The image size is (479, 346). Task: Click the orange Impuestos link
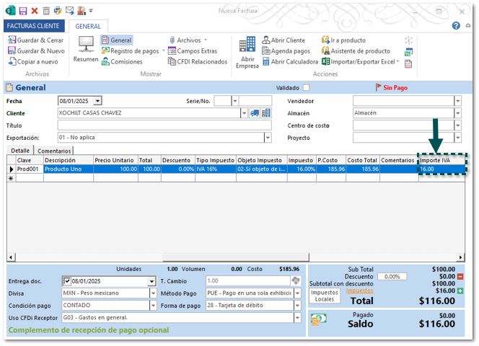pos(360,290)
